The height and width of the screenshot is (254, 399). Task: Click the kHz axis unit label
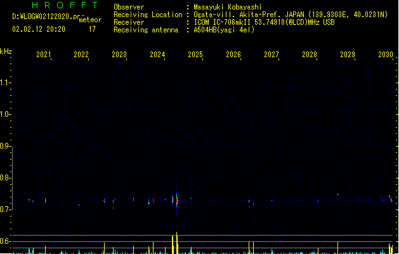click(6, 51)
